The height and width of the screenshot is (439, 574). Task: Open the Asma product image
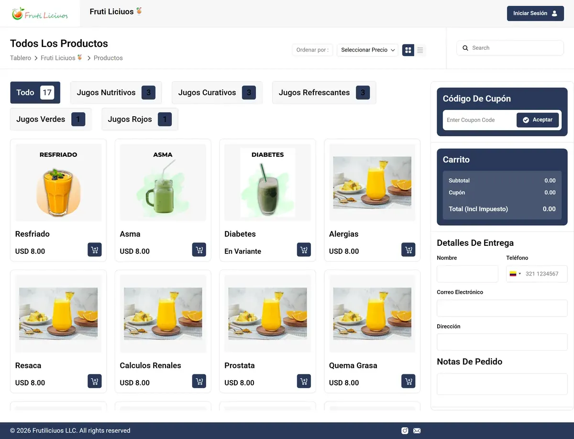[x=163, y=183]
